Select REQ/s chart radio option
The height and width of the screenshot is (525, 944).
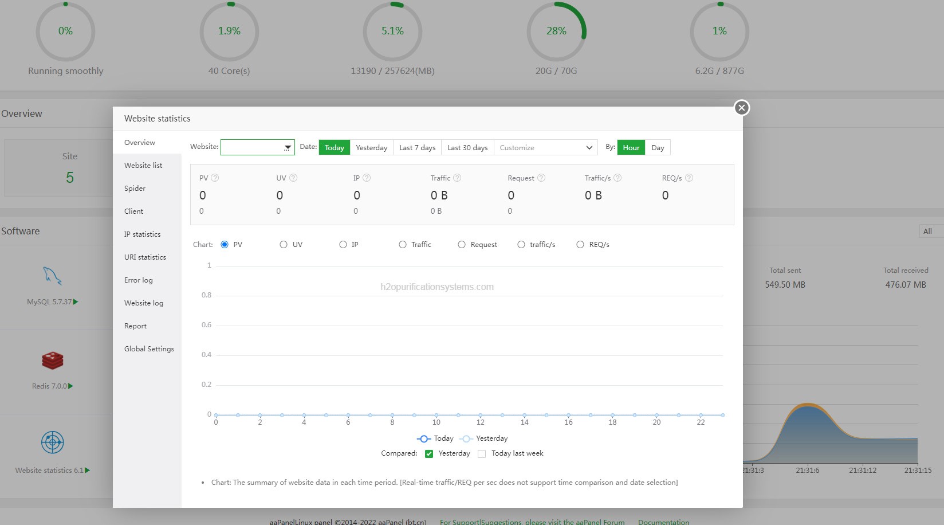(580, 245)
